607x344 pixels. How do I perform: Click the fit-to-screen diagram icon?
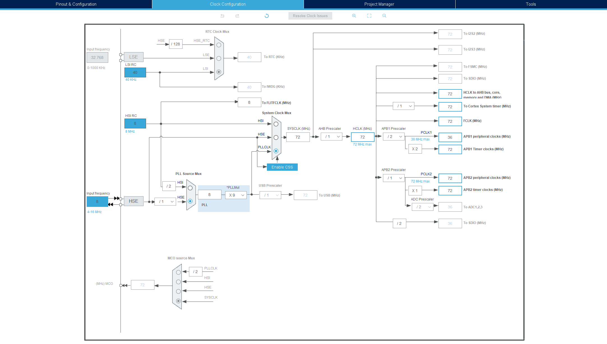pos(369,16)
